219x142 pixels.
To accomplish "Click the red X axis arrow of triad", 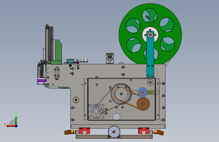I will (11, 126).
